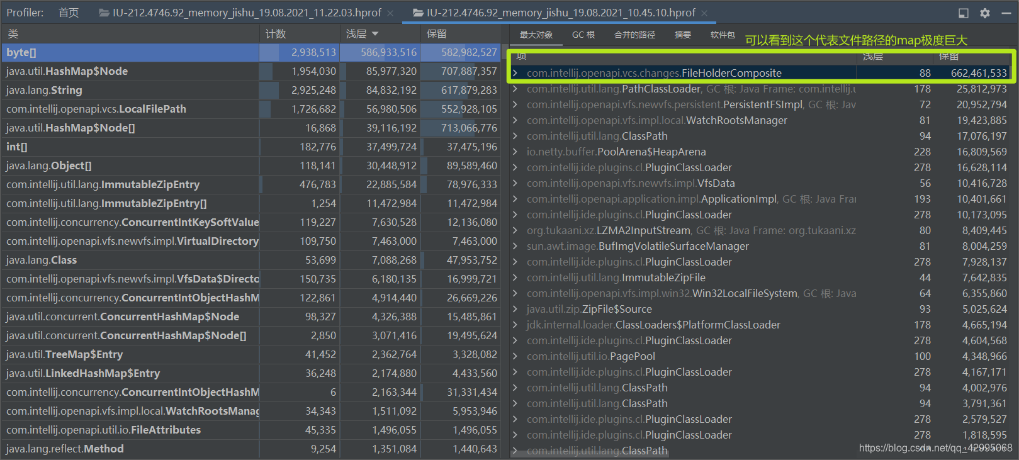
Task: Click retained size 662,461,533 value
Action: point(979,73)
